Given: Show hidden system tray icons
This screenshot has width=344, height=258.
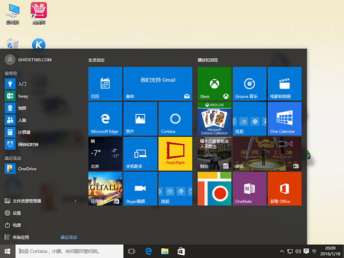Looking at the screenshot, I should [x=282, y=251].
